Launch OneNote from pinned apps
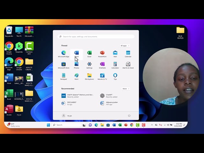Image resolution: width=204 pixels, height=153 pixels. click(x=102, y=65)
